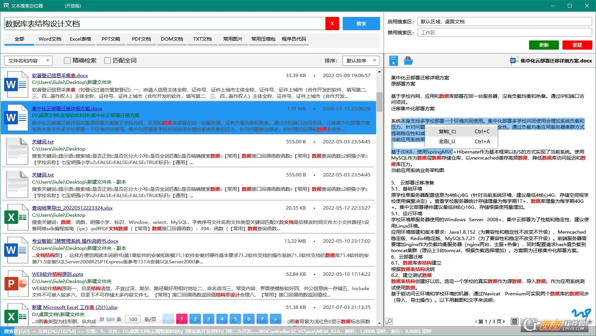Click the 禁用搜索区 input field
The width and height of the screenshot is (596, 336).
click(505, 32)
